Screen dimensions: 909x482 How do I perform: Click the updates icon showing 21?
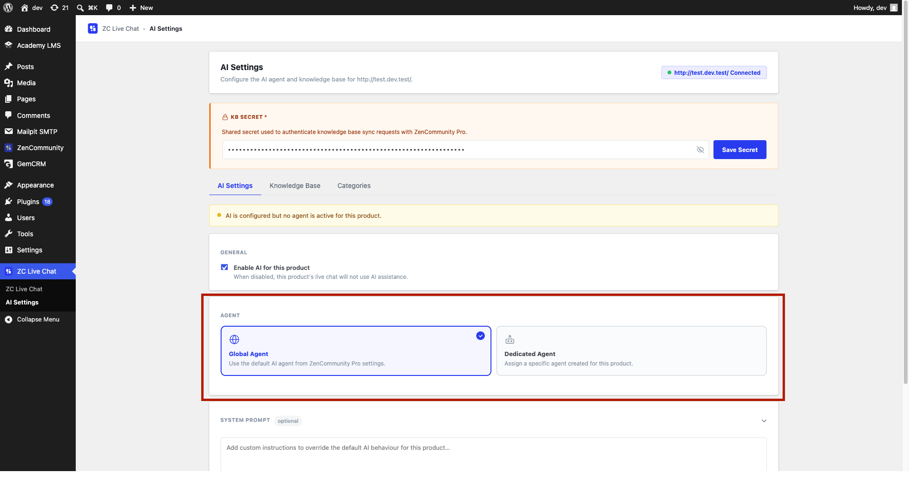point(54,8)
